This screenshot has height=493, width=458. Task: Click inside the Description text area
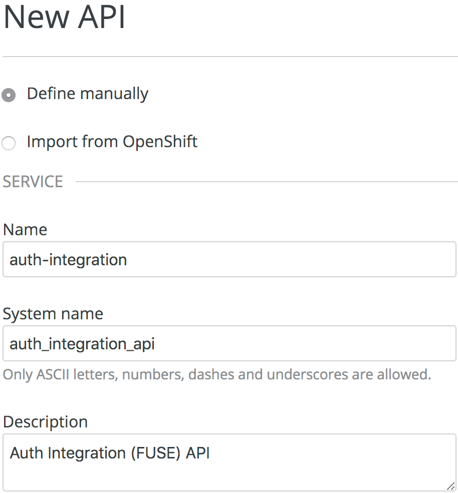[x=229, y=461]
